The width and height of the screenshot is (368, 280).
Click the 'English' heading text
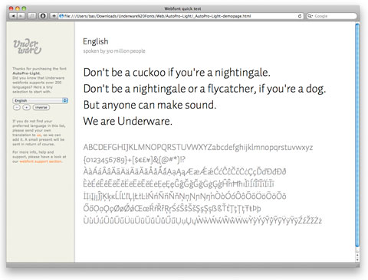tap(96, 41)
